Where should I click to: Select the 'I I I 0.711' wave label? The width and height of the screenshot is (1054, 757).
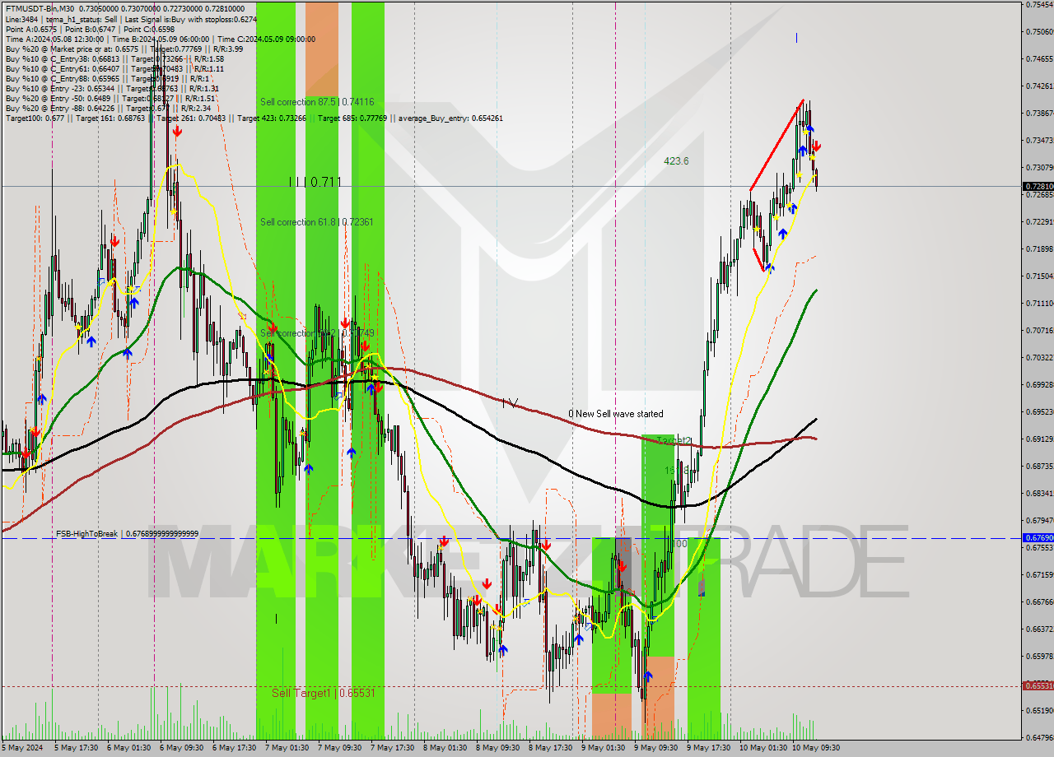click(315, 182)
